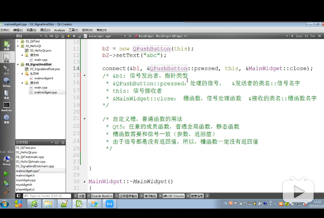Click the Type to locate field
Image resolution: width=324 pixels, height=218 pixels.
(x=47, y=196)
